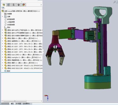Select the AS 1420 - 1973 - M4 x 30<1> row text
The height and width of the screenshot is (105, 118).
pyautogui.click(x=25, y=44)
